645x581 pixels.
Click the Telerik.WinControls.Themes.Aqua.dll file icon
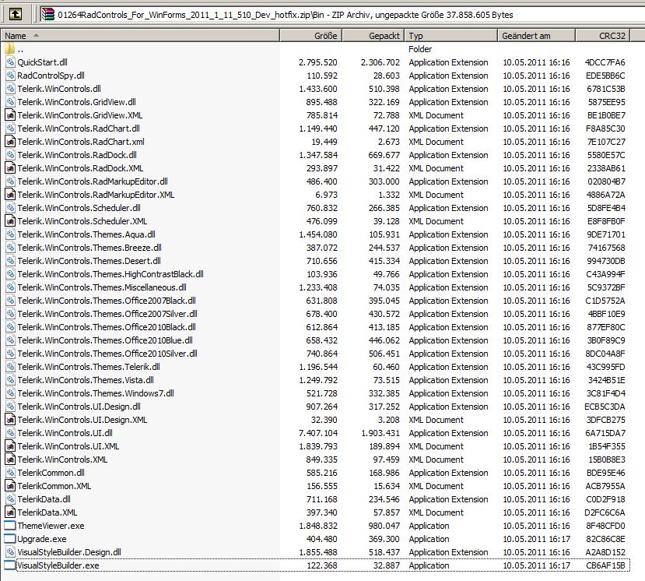coord(10,234)
